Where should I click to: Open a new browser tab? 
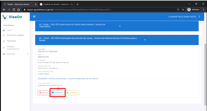point(77,4)
